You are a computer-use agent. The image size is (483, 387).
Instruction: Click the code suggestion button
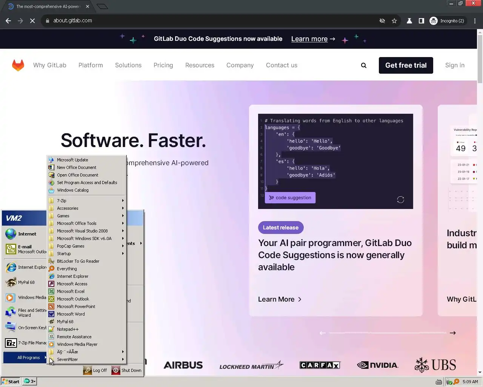tap(290, 198)
